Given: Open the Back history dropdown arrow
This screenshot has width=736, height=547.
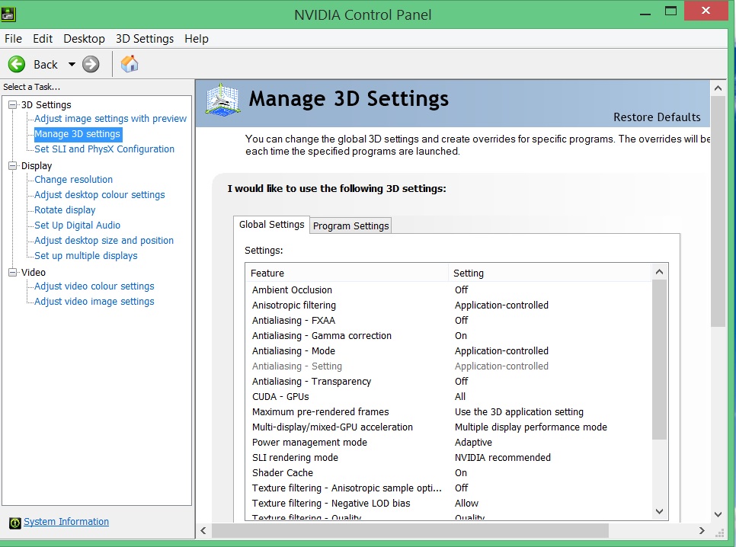Looking at the screenshot, I should click(x=72, y=64).
